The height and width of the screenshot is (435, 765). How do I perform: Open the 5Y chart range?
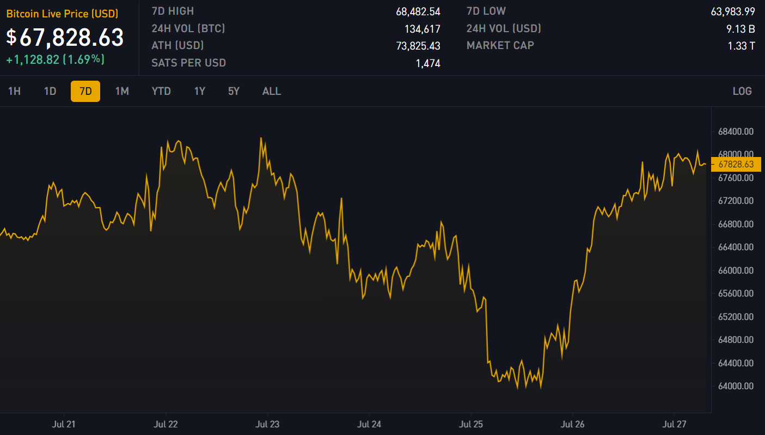(234, 91)
